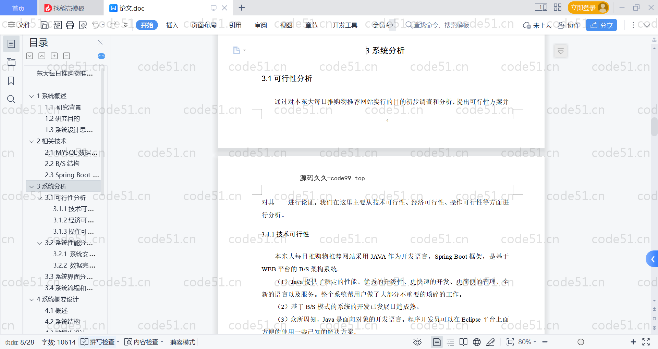Collapse the 4 系统概要设计 outline node
Image resolution: width=658 pixels, height=349 pixels.
pyautogui.click(x=32, y=299)
